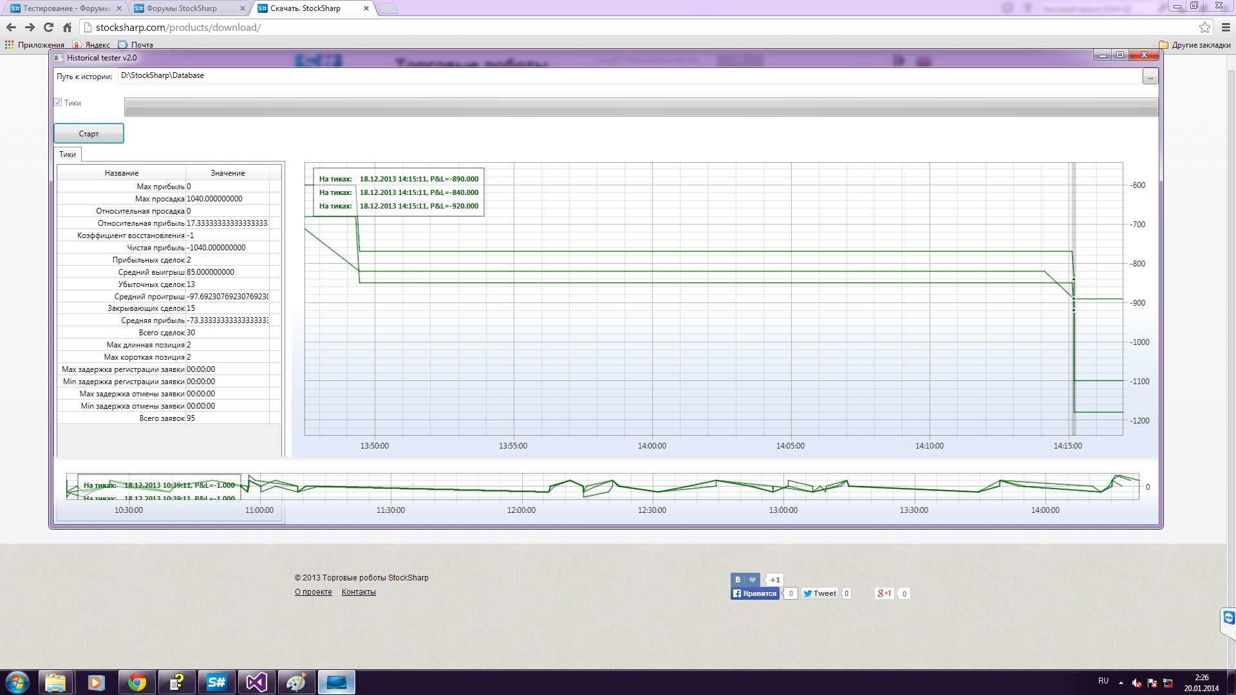This screenshot has width=1236, height=695.
Task: Open Windows Explorer folder icon in taskbar
Action: (x=55, y=682)
